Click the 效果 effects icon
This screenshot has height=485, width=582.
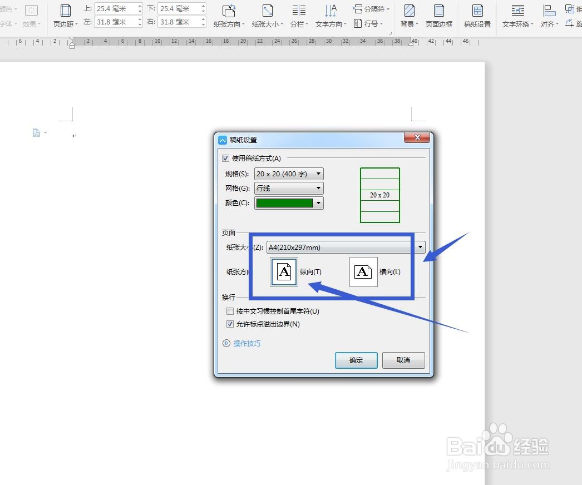point(31,10)
